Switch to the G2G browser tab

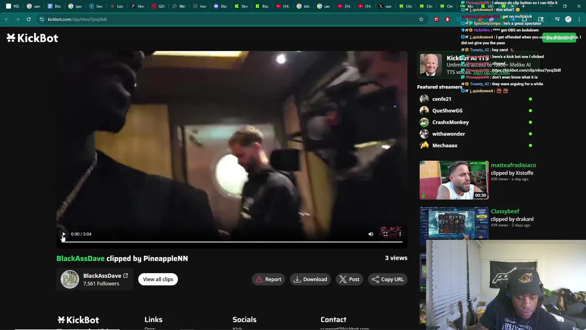[158, 6]
